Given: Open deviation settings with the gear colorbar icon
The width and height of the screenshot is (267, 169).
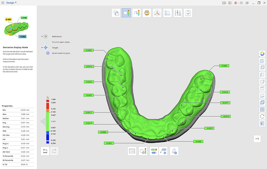Looking at the screenshot, I should [143, 151].
